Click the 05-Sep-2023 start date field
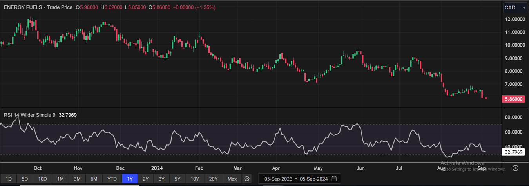Viewport: 529px width, 186px height. tap(278, 179)
